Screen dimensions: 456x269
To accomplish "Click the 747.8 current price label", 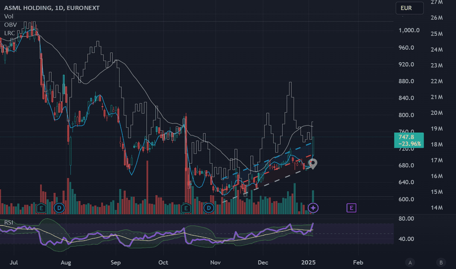I will tap(409, 140).
